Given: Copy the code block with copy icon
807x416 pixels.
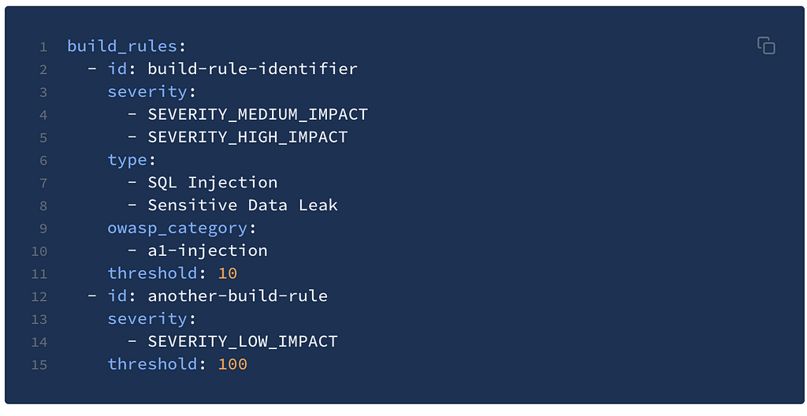Looking at the screenshot, I should [766, 46].
